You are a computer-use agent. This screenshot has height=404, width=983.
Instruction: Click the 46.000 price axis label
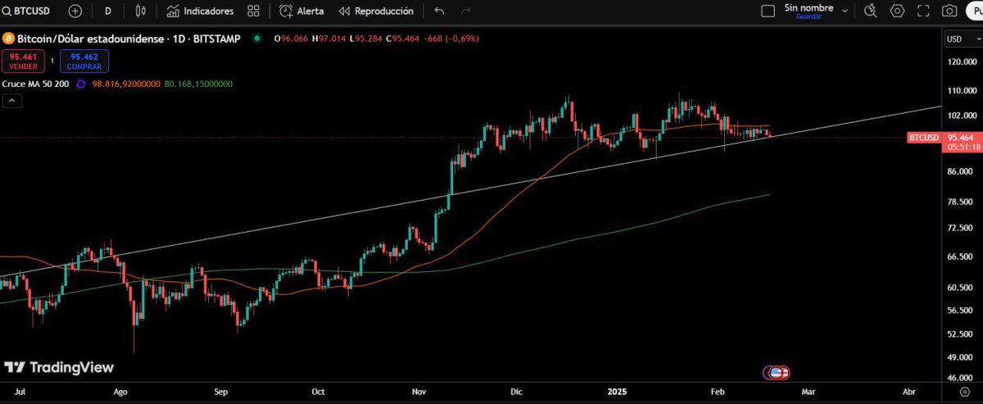click(958, 378)
